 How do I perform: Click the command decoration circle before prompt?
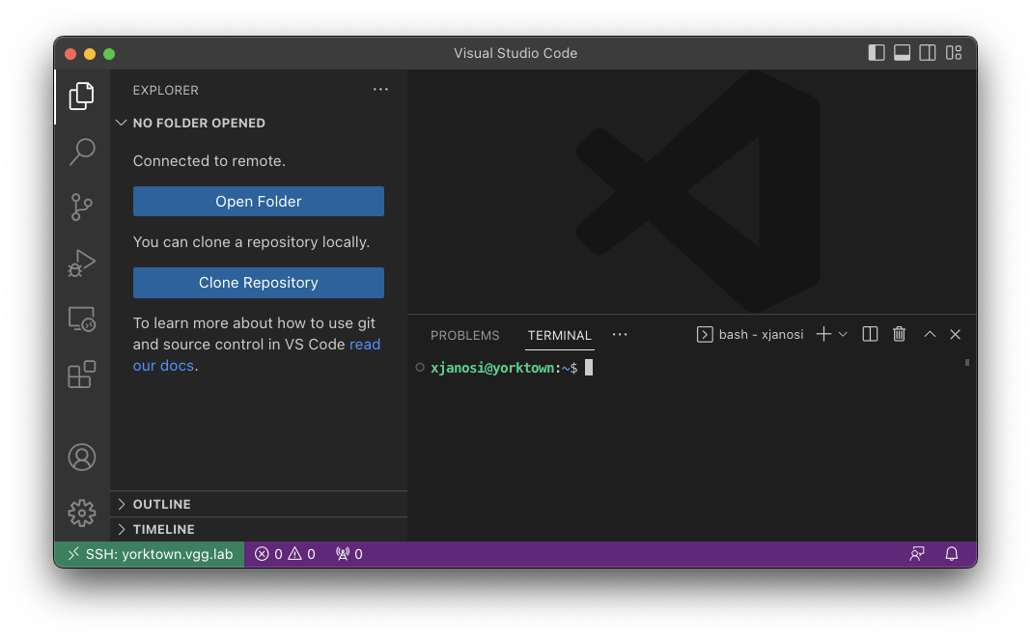[x=420, y=368]
